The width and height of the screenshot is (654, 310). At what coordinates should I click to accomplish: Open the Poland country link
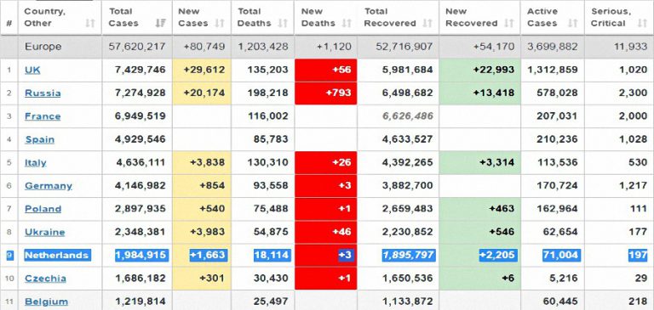pos(43,209)
